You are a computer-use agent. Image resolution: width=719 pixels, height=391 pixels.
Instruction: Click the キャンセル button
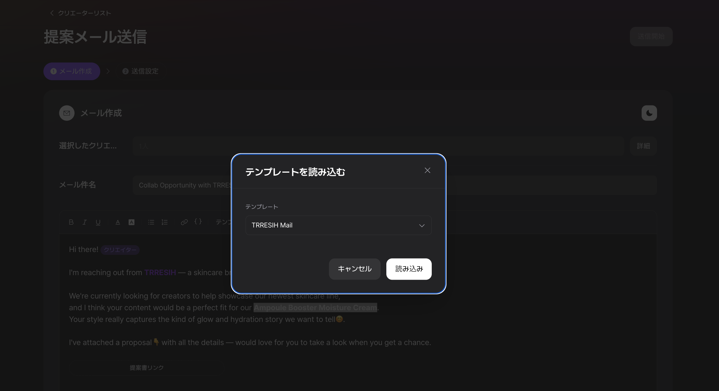pos(354,269)
